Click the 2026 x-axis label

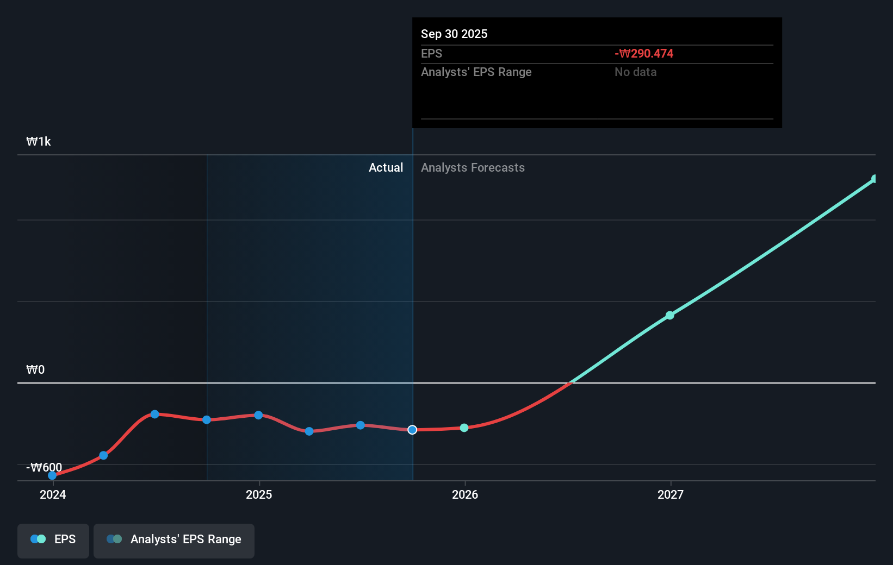[x=465, y=494]
